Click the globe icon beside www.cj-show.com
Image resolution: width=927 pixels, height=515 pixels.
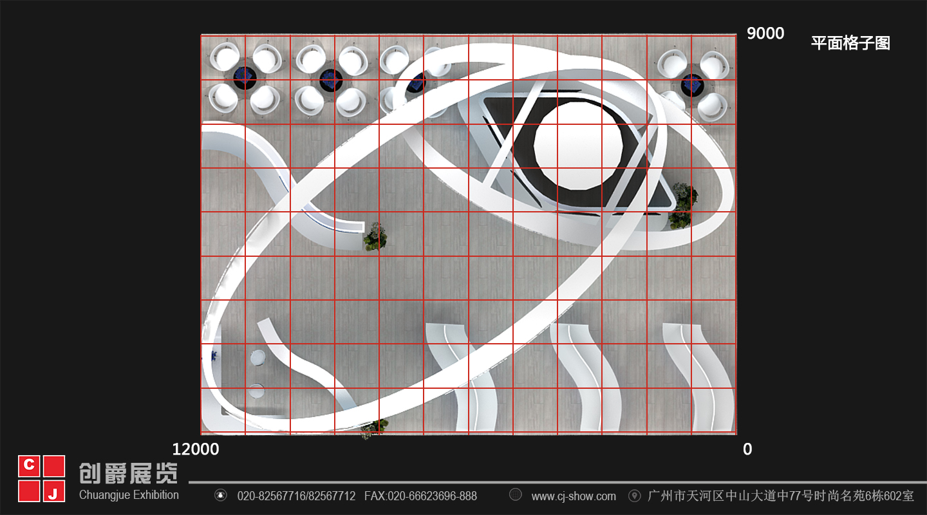tap(515, 495)
